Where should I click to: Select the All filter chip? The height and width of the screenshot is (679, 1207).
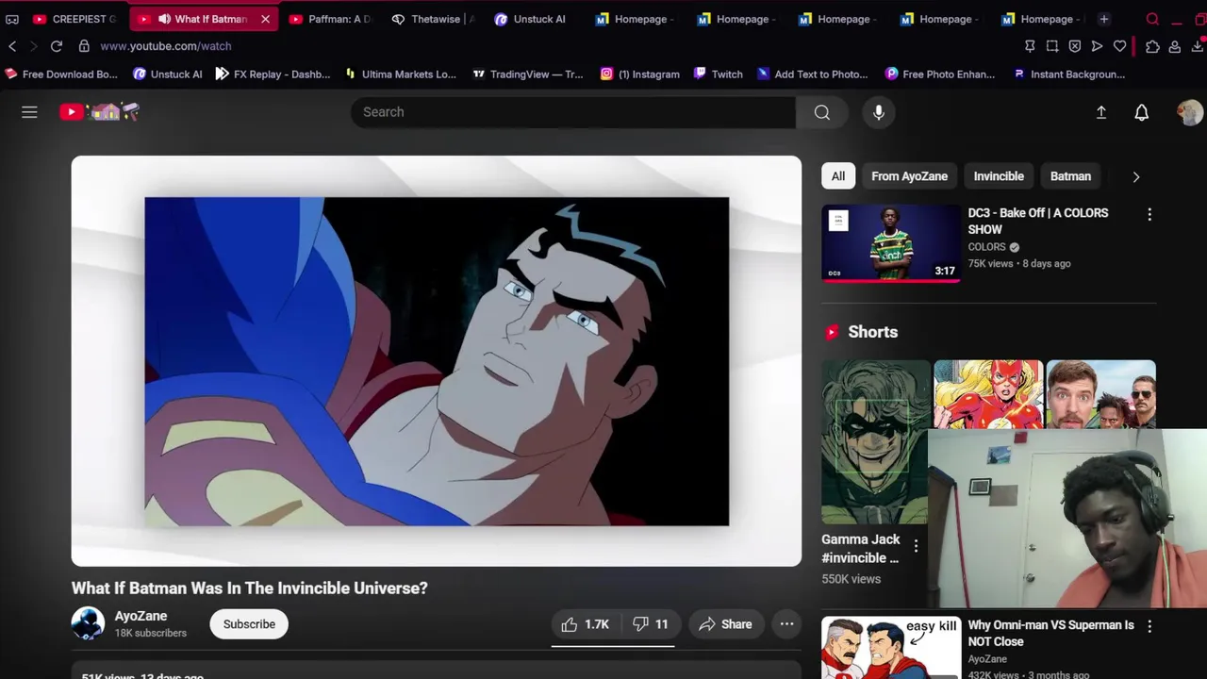837,176
